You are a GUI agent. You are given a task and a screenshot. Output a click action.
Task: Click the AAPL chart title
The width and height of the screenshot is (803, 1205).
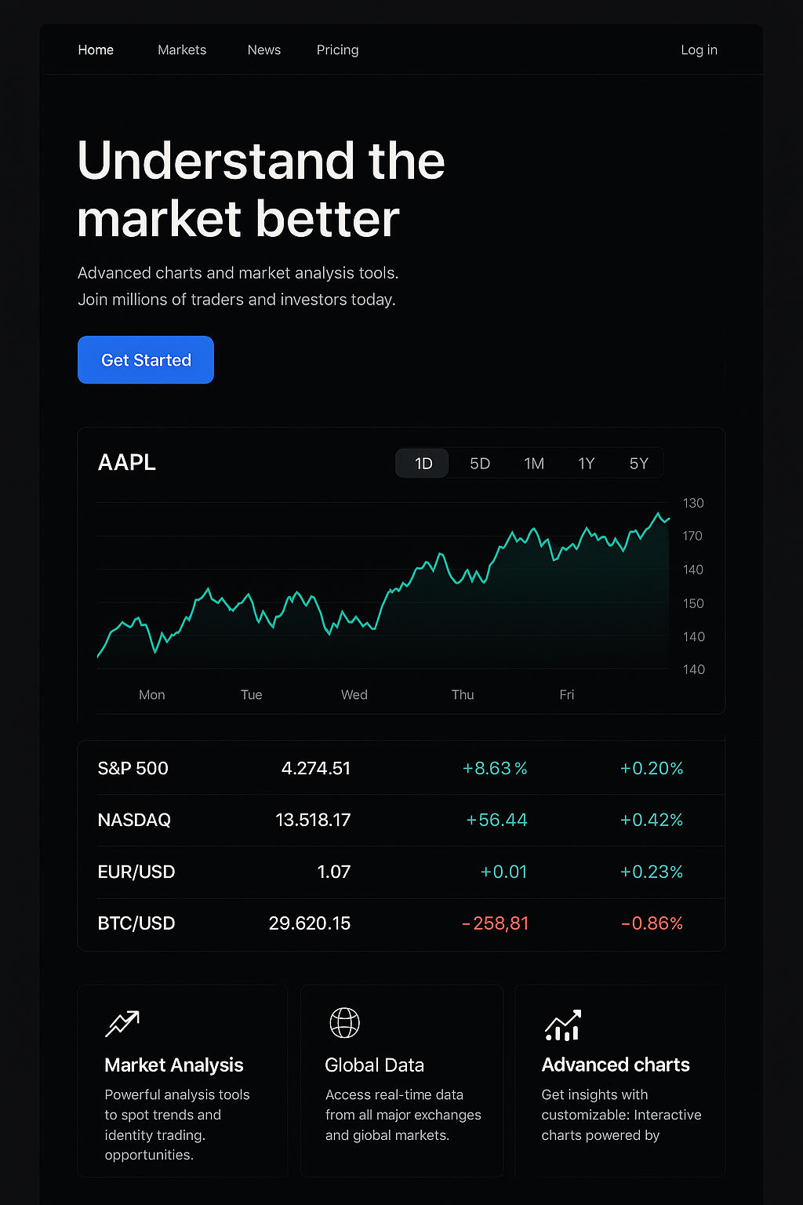(127, 463)
